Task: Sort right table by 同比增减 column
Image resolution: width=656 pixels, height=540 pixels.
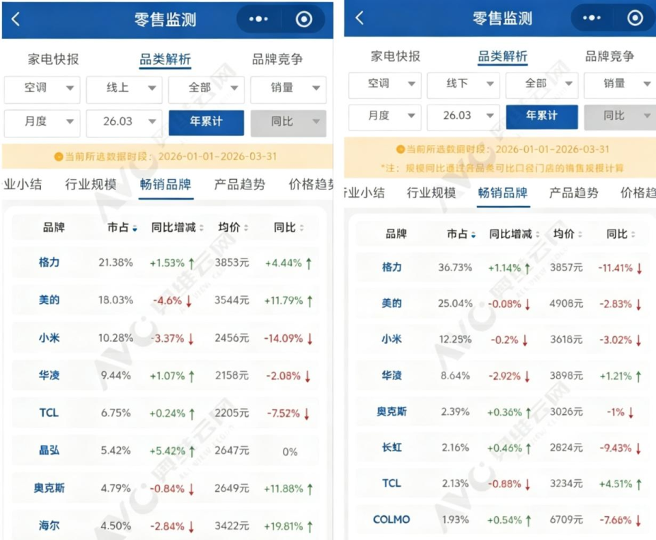Action: [514, 234]
